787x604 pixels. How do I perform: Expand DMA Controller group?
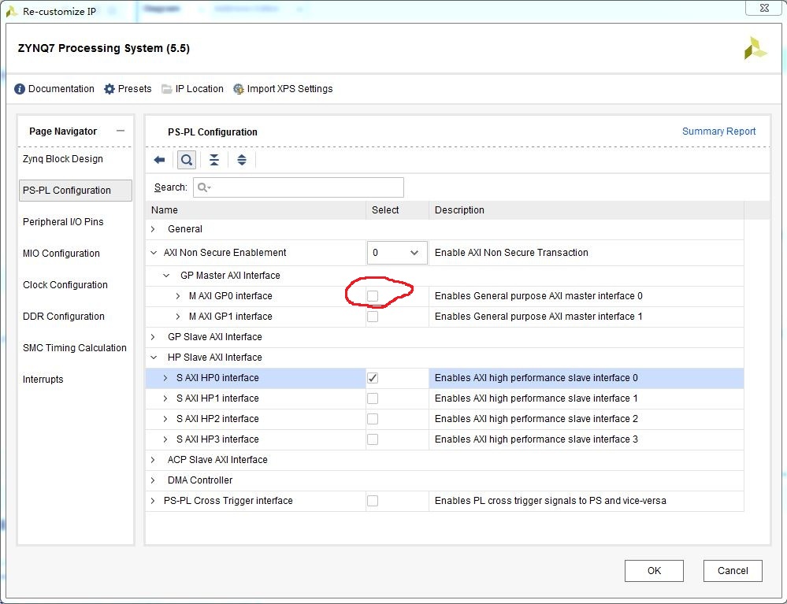pyautogui.click(x=153, y=480)
